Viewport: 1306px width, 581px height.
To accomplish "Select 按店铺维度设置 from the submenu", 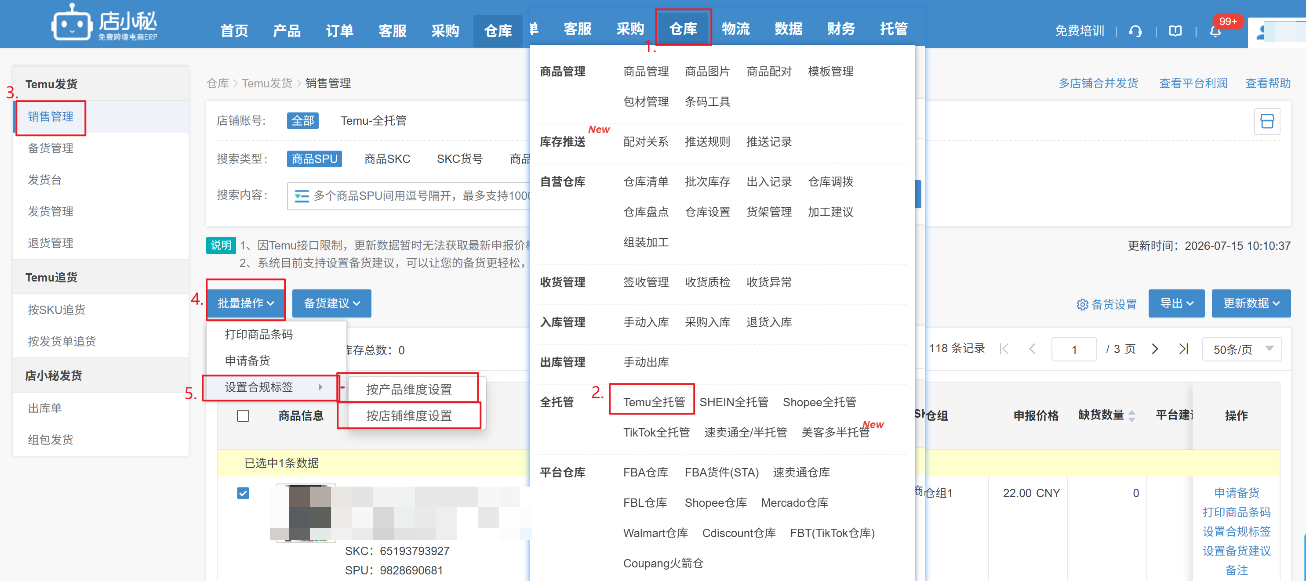I will [409, 415].
